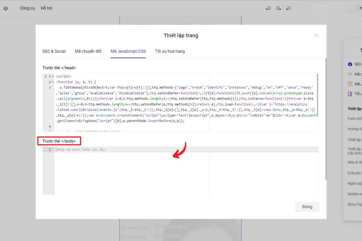The width and height of the screenshot is (362, 241).
Task: Click the code brackets icon in sidebar
Action: point(350,74)
